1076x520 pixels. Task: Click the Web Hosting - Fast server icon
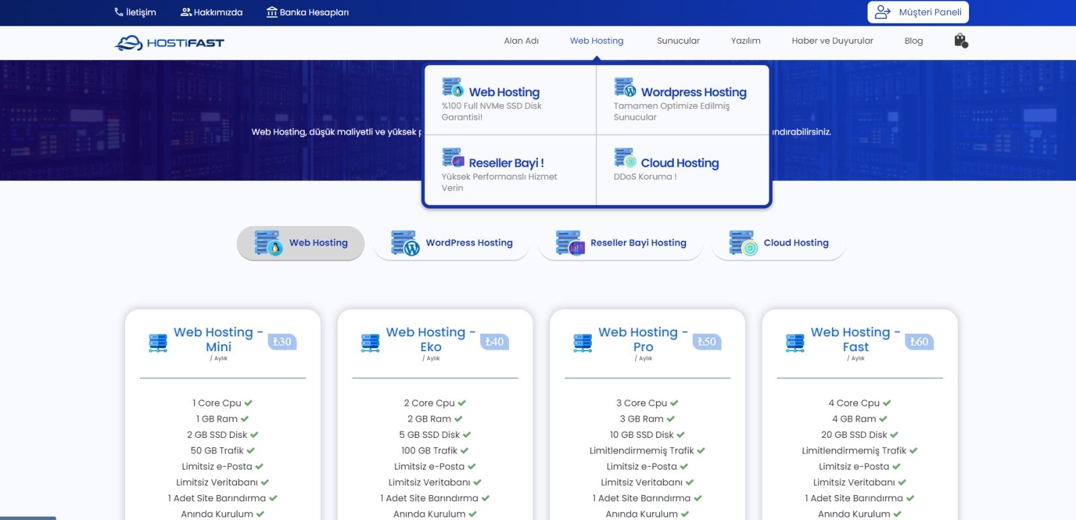point(795,343)
